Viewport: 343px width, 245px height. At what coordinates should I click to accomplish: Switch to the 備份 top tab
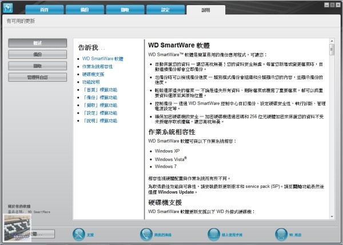pyautogui.click(x=85, y=10)
